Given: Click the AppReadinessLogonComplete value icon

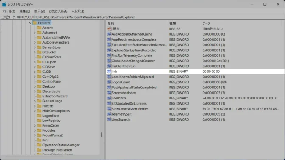Looking at the screenshot, I should 109,39.
